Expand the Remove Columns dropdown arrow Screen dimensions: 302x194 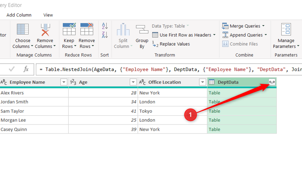click(55, 46)
